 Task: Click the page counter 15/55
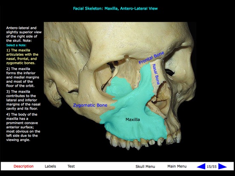212,167
